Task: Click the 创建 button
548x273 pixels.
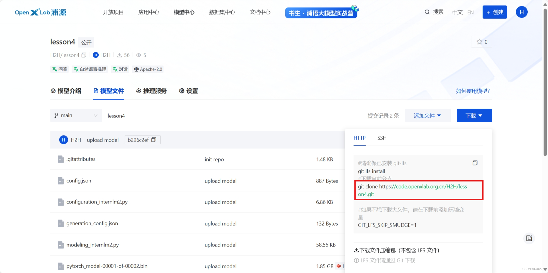Action: click(x=495, y=12)
